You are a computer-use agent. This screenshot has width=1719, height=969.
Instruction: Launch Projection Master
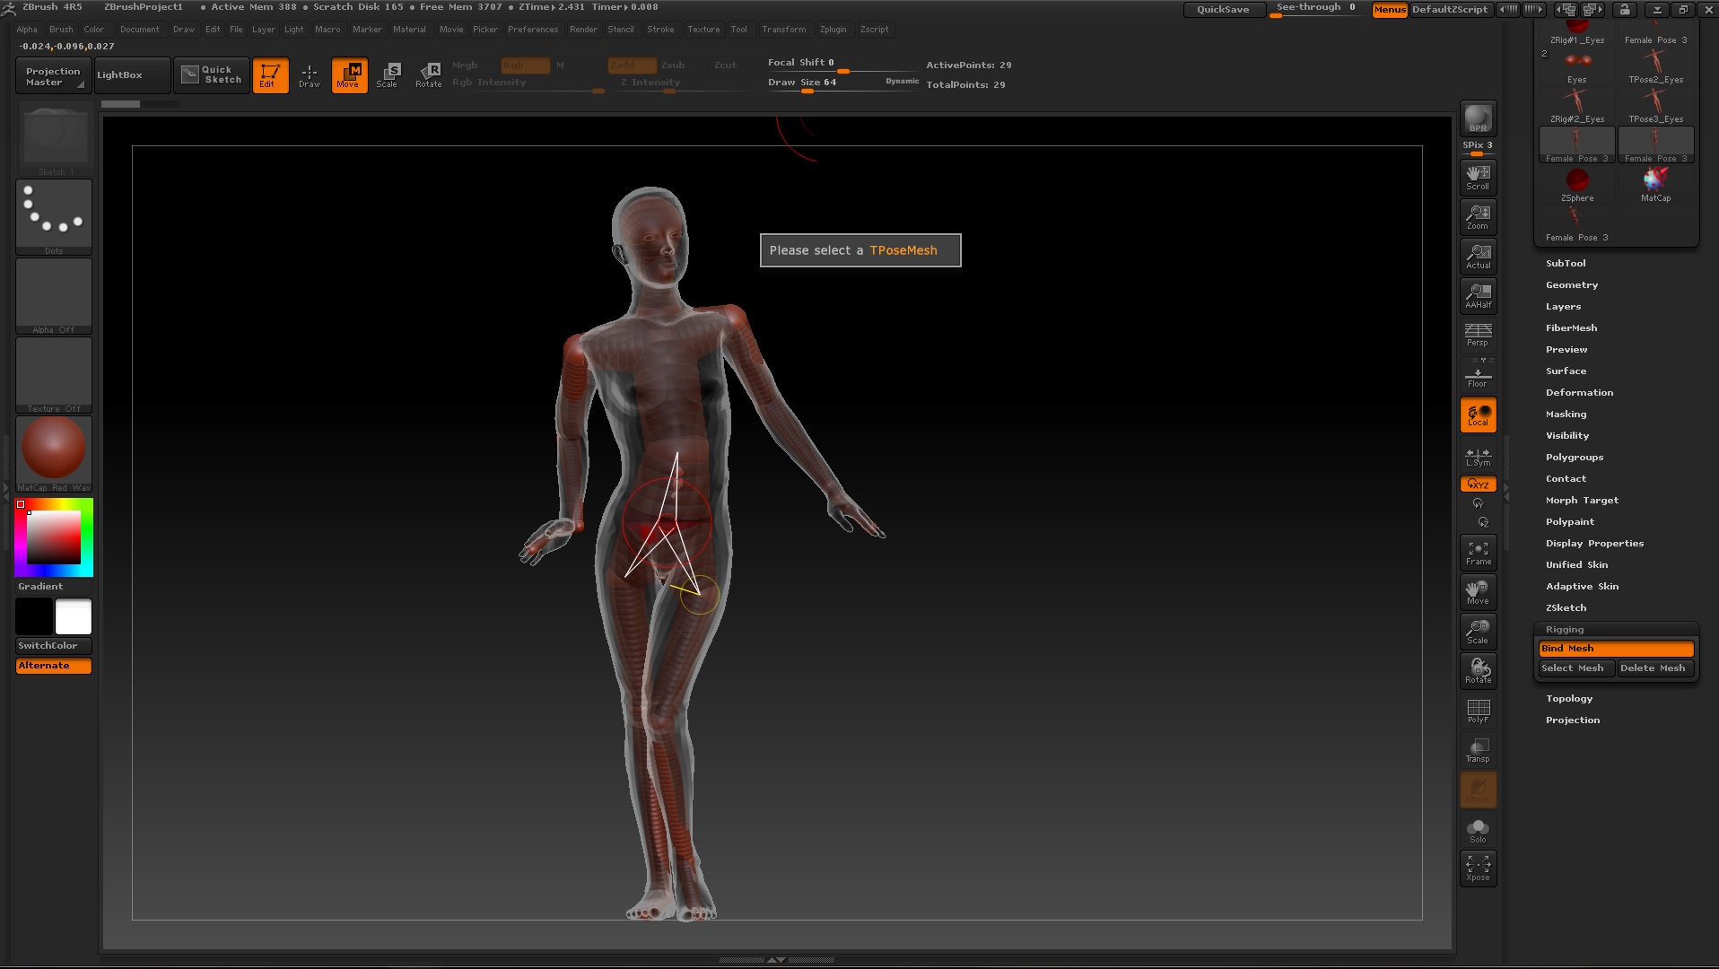53,76
